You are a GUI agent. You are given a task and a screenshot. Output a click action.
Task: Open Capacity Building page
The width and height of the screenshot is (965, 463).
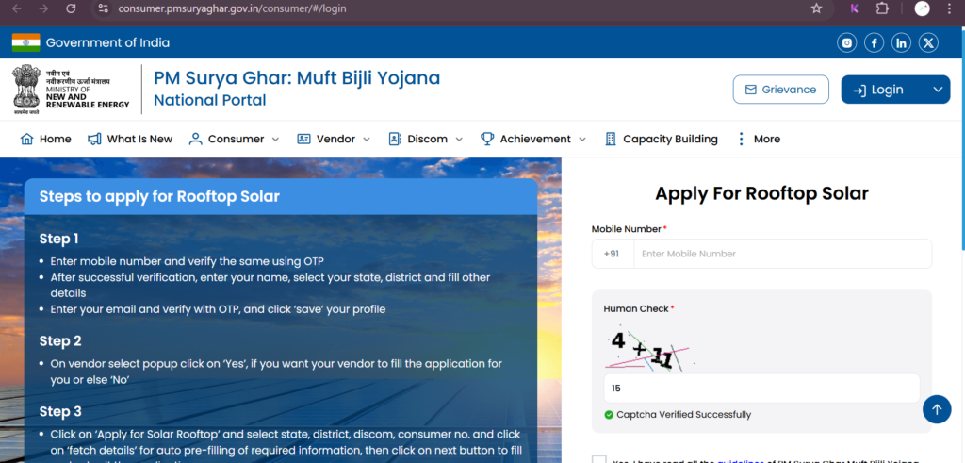click(x=661, y=139)
